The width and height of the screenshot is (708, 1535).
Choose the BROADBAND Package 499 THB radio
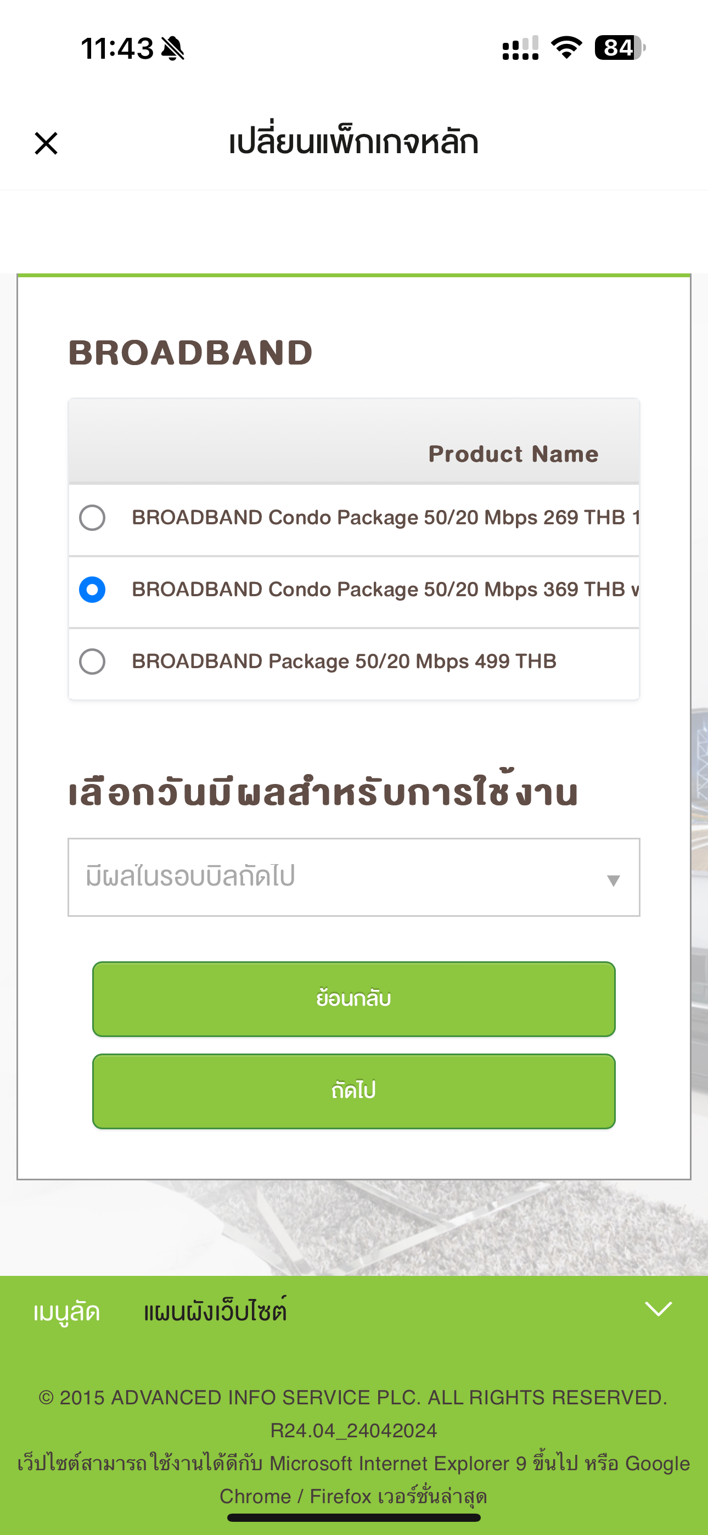(x=92, y=662)
